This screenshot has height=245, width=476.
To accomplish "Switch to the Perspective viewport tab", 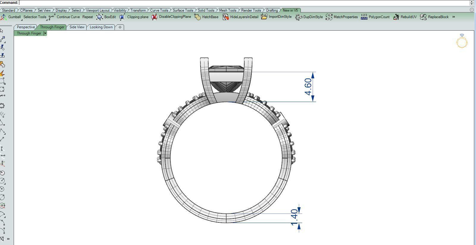I will [x=26, y=27].
